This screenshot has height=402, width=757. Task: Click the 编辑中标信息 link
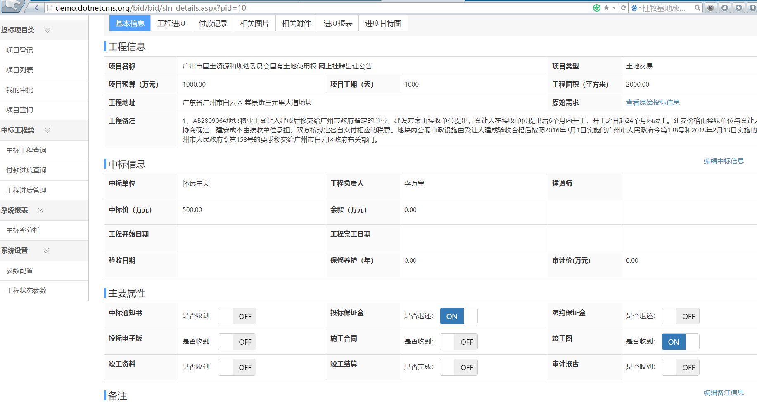pyautogui.click(x=724, y=161)
